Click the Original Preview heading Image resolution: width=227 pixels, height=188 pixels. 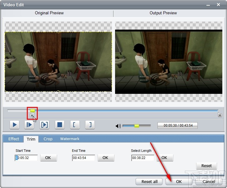[x=49, y=13]
